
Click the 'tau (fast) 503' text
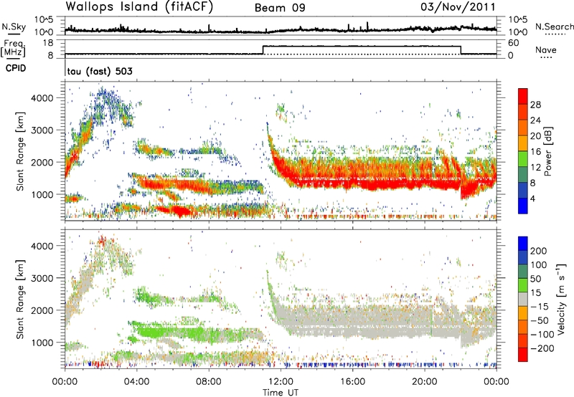click(100, 71)
